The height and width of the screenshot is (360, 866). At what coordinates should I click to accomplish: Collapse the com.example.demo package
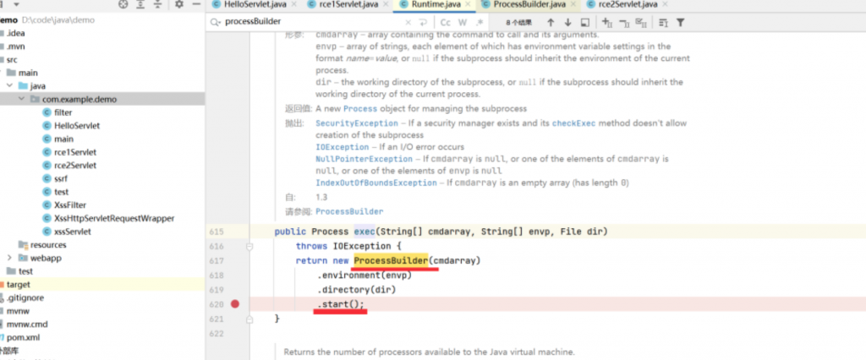(21, 100)
